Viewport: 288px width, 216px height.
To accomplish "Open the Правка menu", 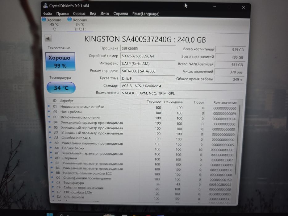I will 62,14.
